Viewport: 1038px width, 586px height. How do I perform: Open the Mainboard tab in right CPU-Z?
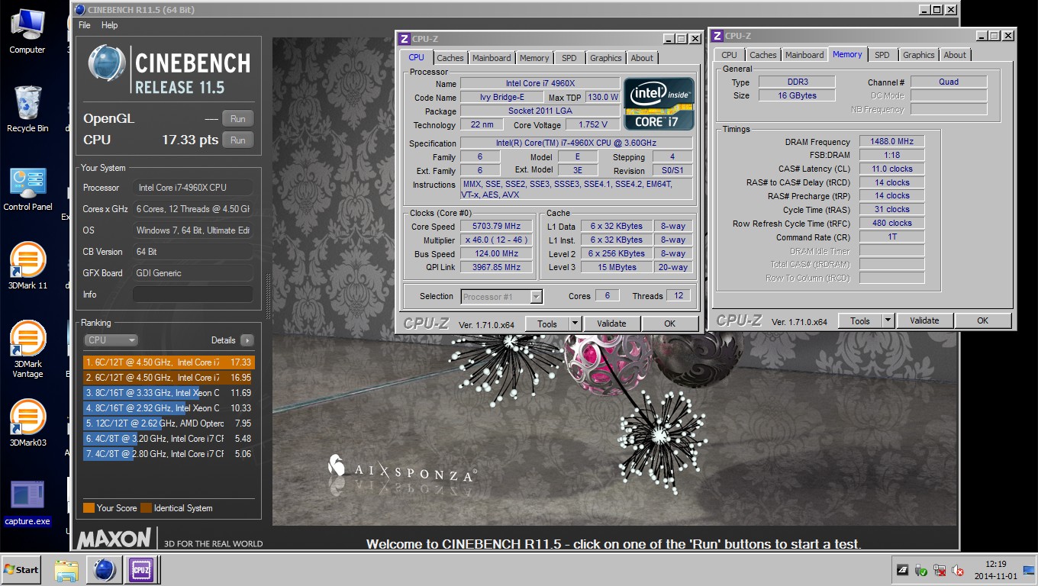click(804, 55)
